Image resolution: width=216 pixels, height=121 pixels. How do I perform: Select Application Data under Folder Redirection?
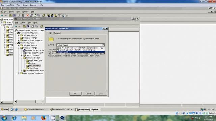[x=35, y=61]
